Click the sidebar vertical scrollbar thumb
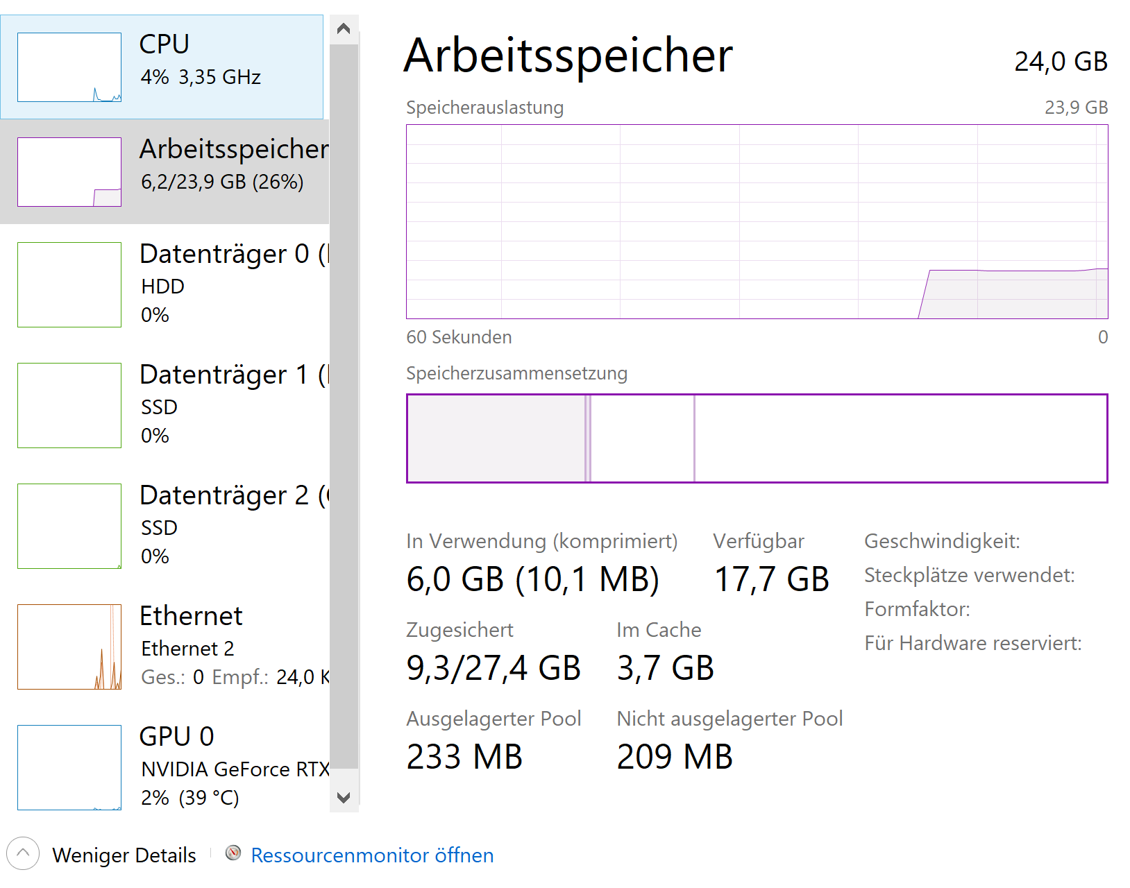This screenshot has height=888, width=1130. (x=344, y=406)
